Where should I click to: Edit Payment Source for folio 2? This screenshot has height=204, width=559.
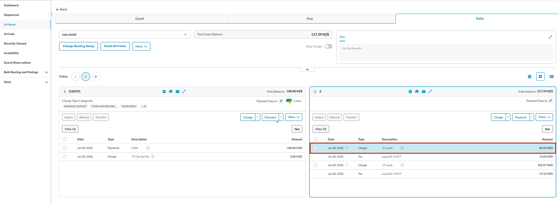click(x=550, y=101)
